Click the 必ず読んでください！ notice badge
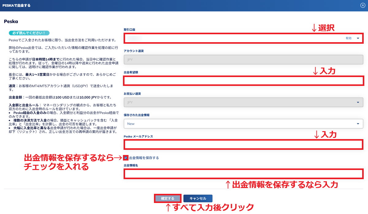 (x=29, y=33)
